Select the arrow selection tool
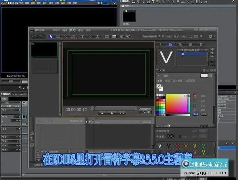238x180 pixels. (51, 36)
